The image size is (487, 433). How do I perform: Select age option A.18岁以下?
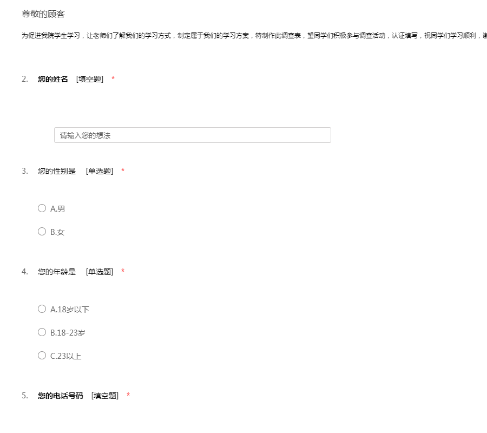click(42, 309)
